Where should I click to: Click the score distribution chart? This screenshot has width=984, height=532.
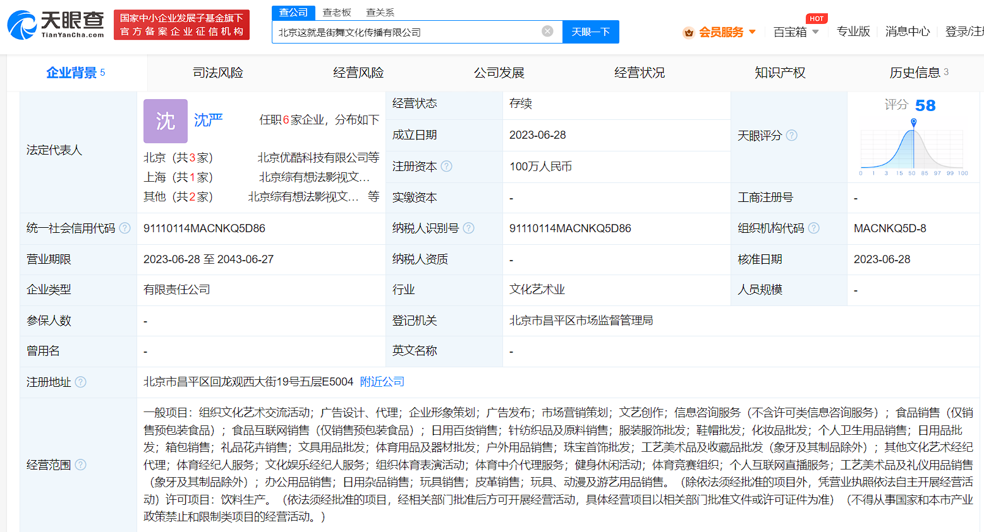coord(913,147)
